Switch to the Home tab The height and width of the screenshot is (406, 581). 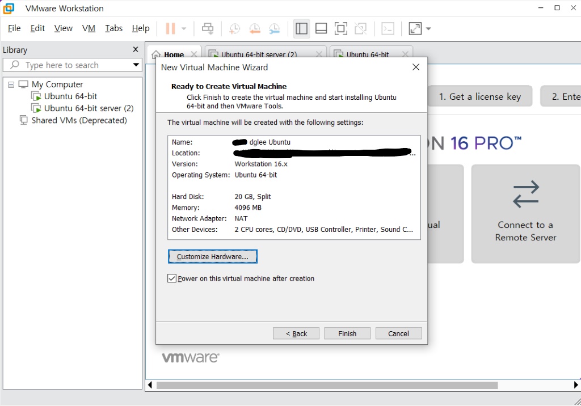click(174, 54)
